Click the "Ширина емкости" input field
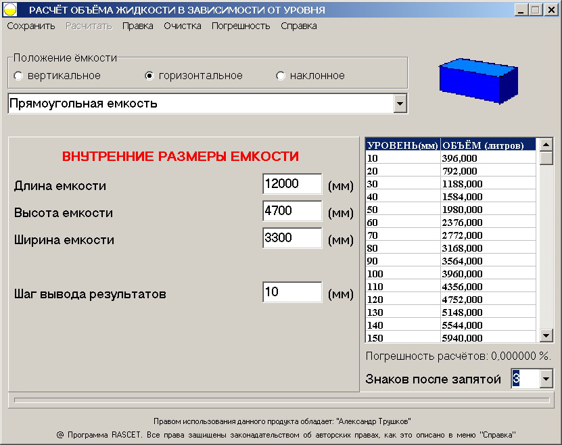Image resolution: width=562 pixels, height=445 pixels. pyautogui.click(x=291, y=238)
